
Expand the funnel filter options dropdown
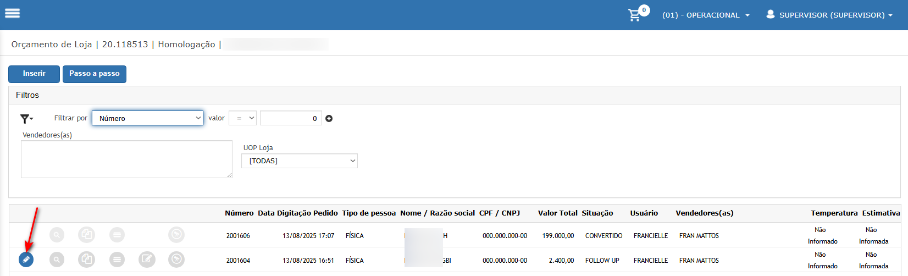point(26,118)
